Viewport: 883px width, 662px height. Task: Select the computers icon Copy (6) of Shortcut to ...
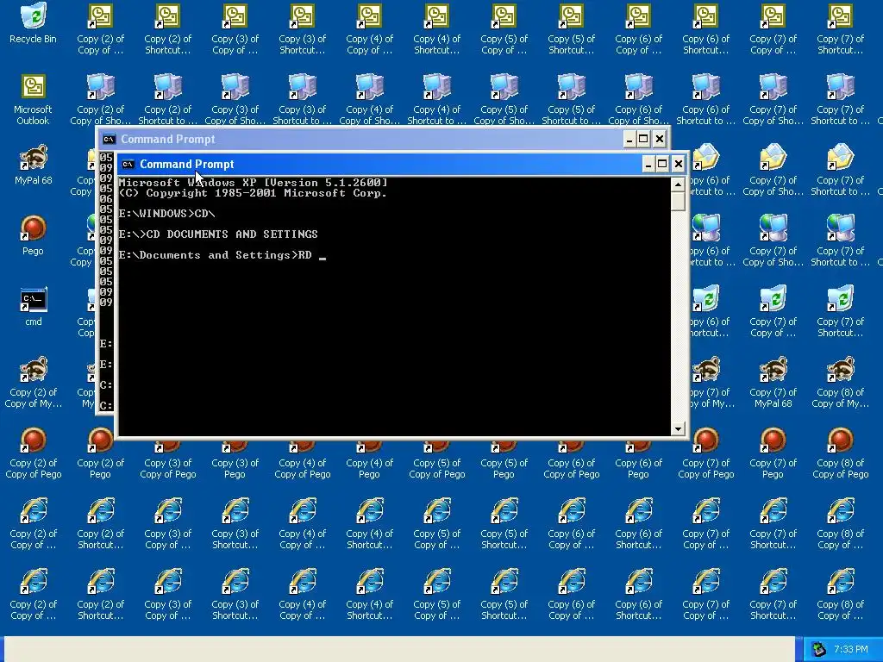705,100
